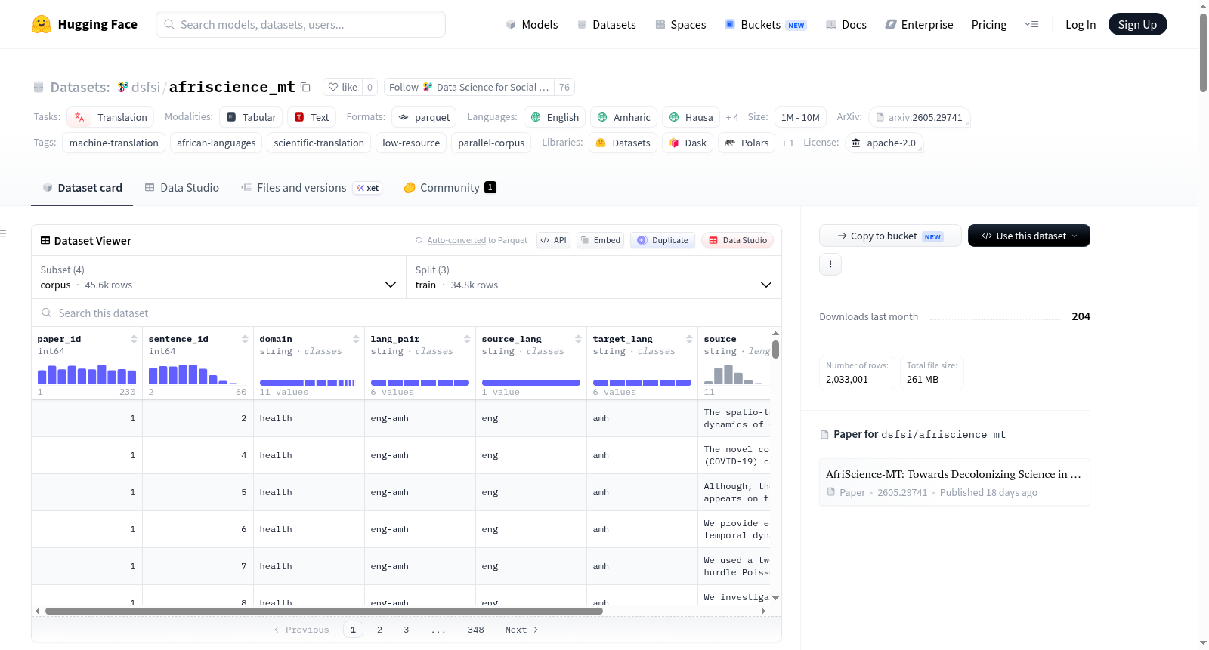Select the Dask library tag
Viewport: 1209px width, 650px height.
pyautogui.click(x=688, y=143)
